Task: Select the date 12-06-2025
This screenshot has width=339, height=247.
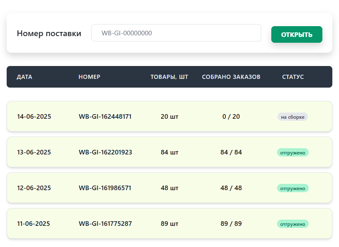Action: pos(34,188)
